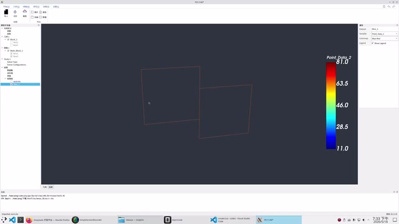Switch to Mozilla Firefox in taskbar

click(47, 220)
